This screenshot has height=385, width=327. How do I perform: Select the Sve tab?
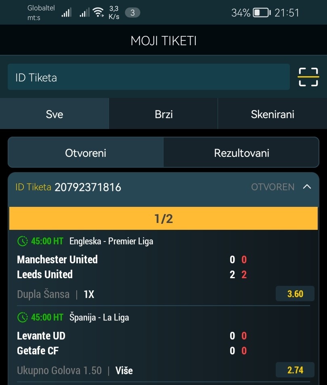coord(55,114)
